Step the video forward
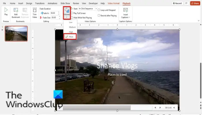This screenshot has width=202, height=115. 160,108
